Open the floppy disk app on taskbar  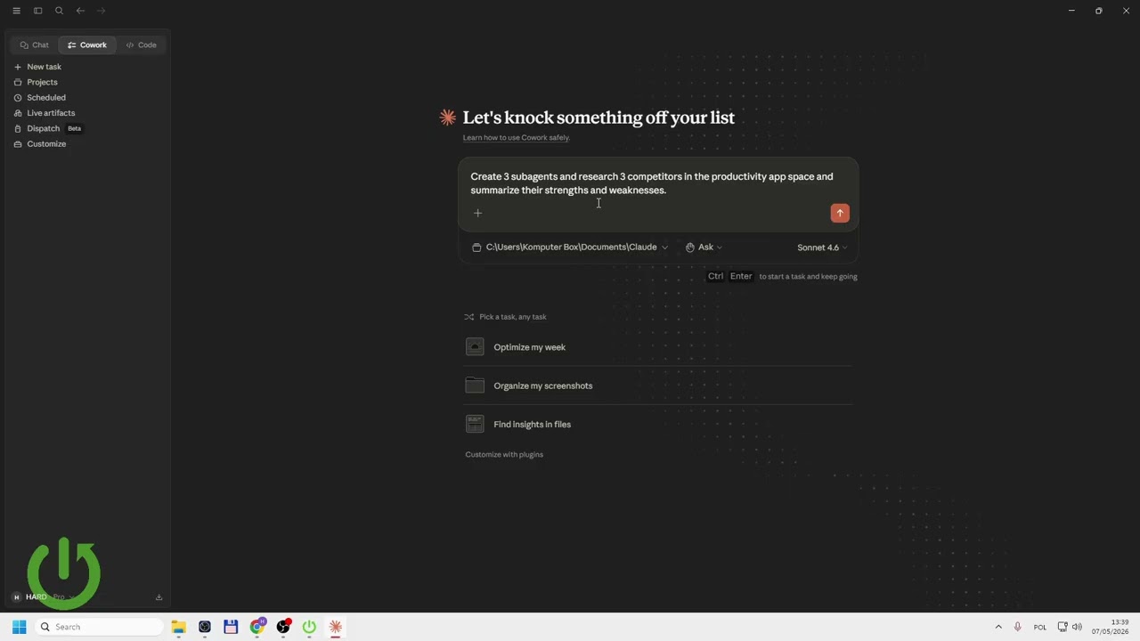click(x=231, y=627)
